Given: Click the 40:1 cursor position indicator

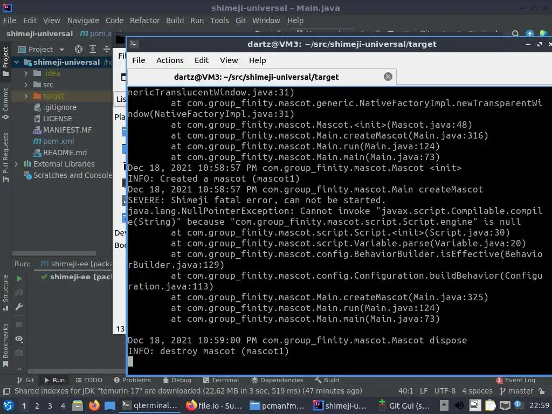Looking at the screenshot, I should 405,391.
